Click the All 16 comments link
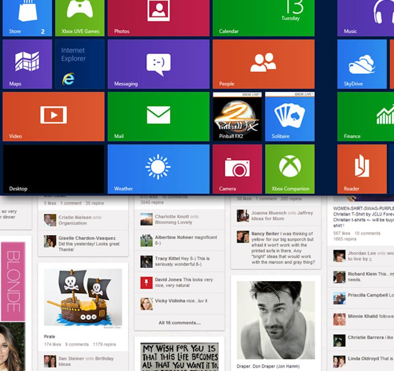Screen dimensions: 394x371 179,323
